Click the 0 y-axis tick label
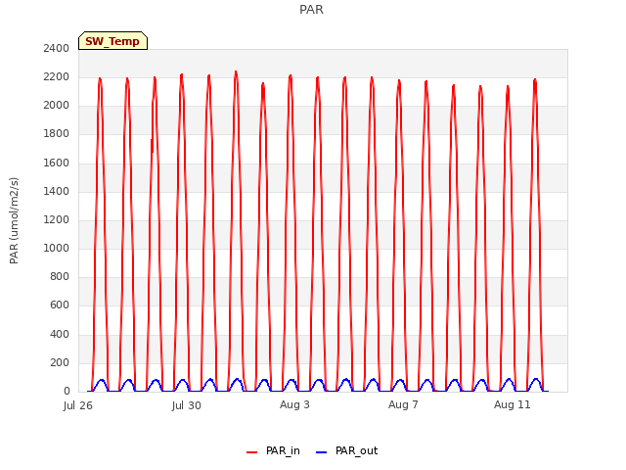The width and height of the screenshot is (626, 470). coord(67,392)
